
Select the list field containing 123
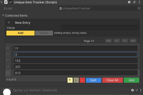[76, 61]
